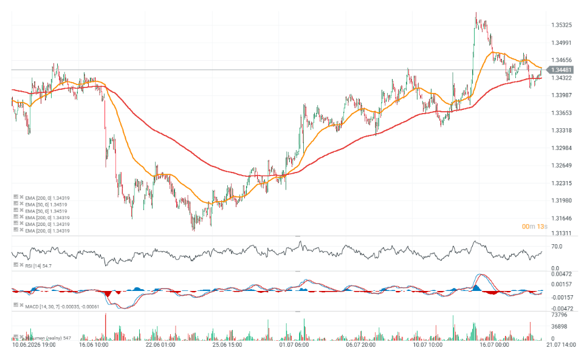This screenshot has height=359, width=584.
Task: Grab the divider handle between price and RSI panels
Action: point(298,236)
